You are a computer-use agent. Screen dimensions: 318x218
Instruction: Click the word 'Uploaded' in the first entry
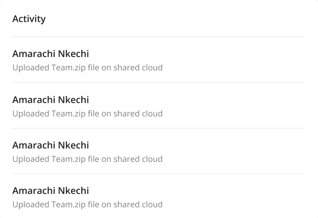pyautogui.click(x=30, y=67)
